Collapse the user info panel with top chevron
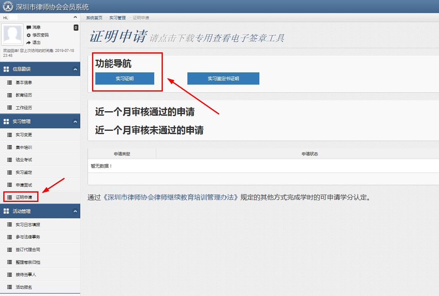This screenshot has height=296, width=439. [75, 18]
